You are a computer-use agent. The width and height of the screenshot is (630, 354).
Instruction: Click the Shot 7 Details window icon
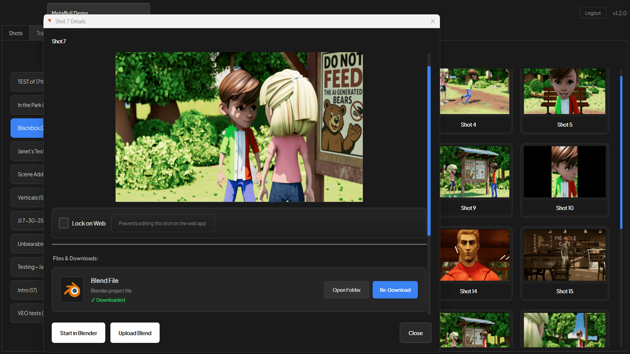(50, 21)
